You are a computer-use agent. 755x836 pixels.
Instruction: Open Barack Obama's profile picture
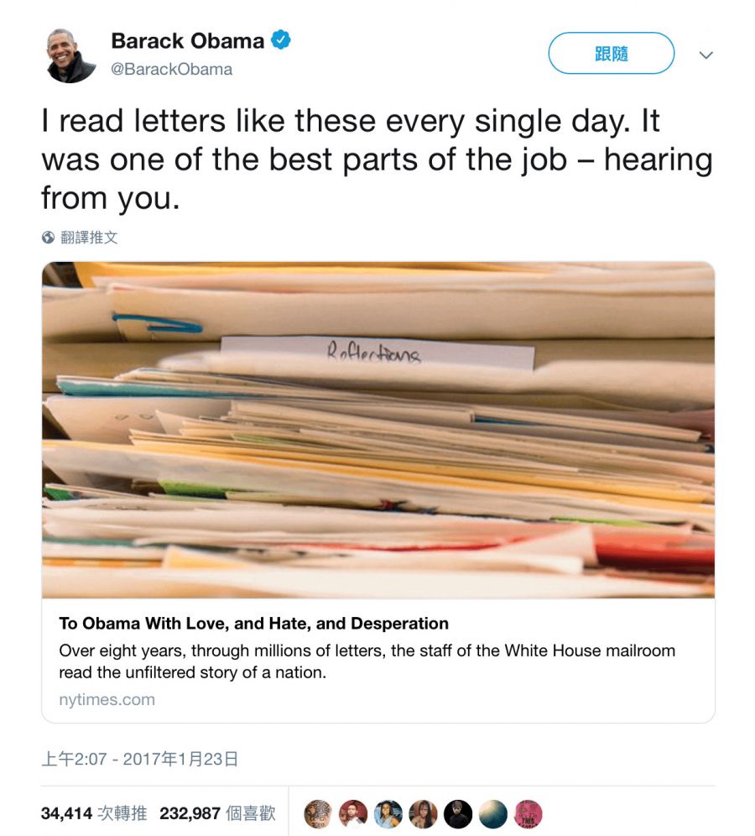coord(70,56)
